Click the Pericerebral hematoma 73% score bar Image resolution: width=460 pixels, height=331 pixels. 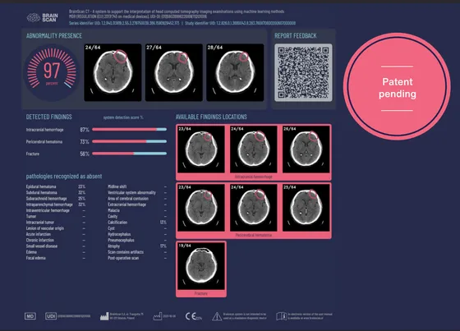[130, 141]
